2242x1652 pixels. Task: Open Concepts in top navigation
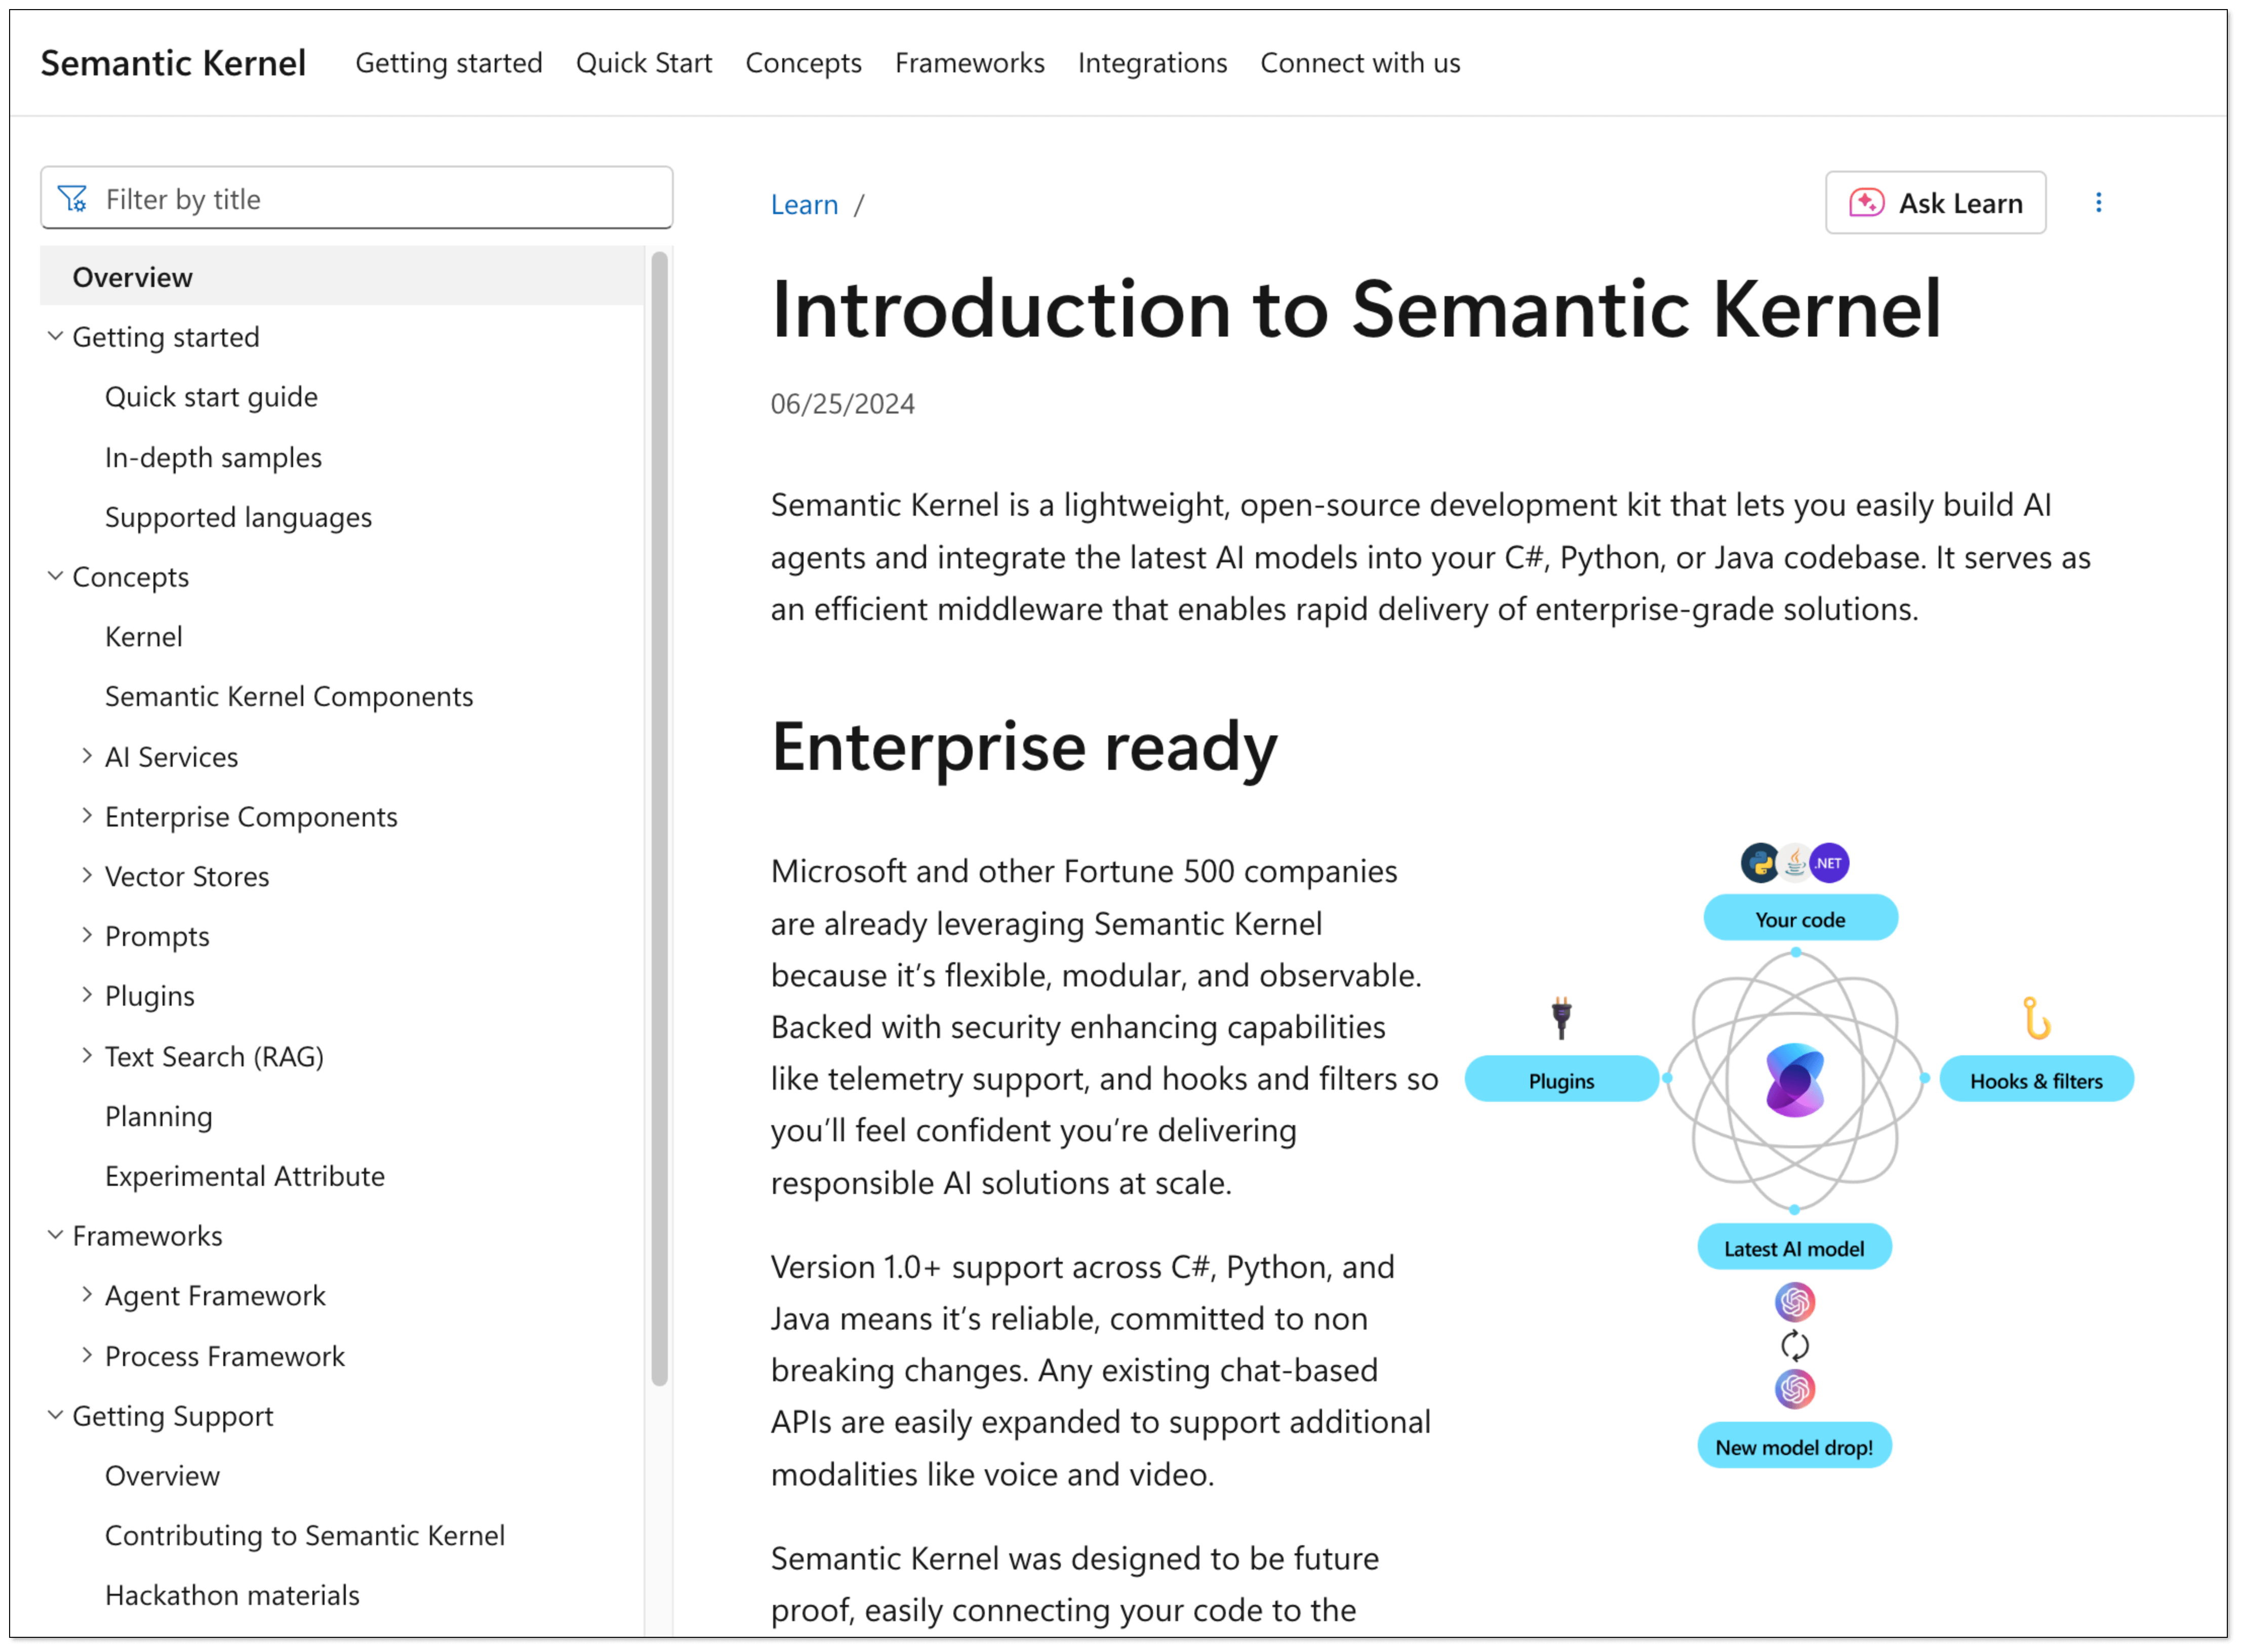[803, 63]
